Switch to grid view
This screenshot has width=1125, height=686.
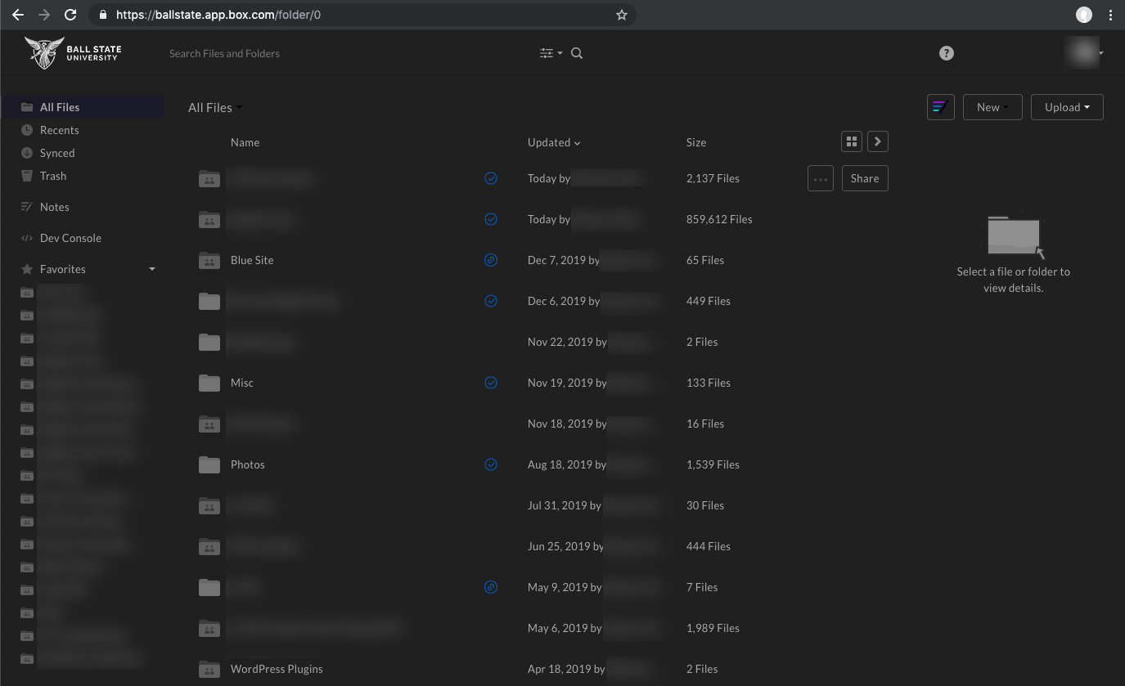(x=851, y=141)
